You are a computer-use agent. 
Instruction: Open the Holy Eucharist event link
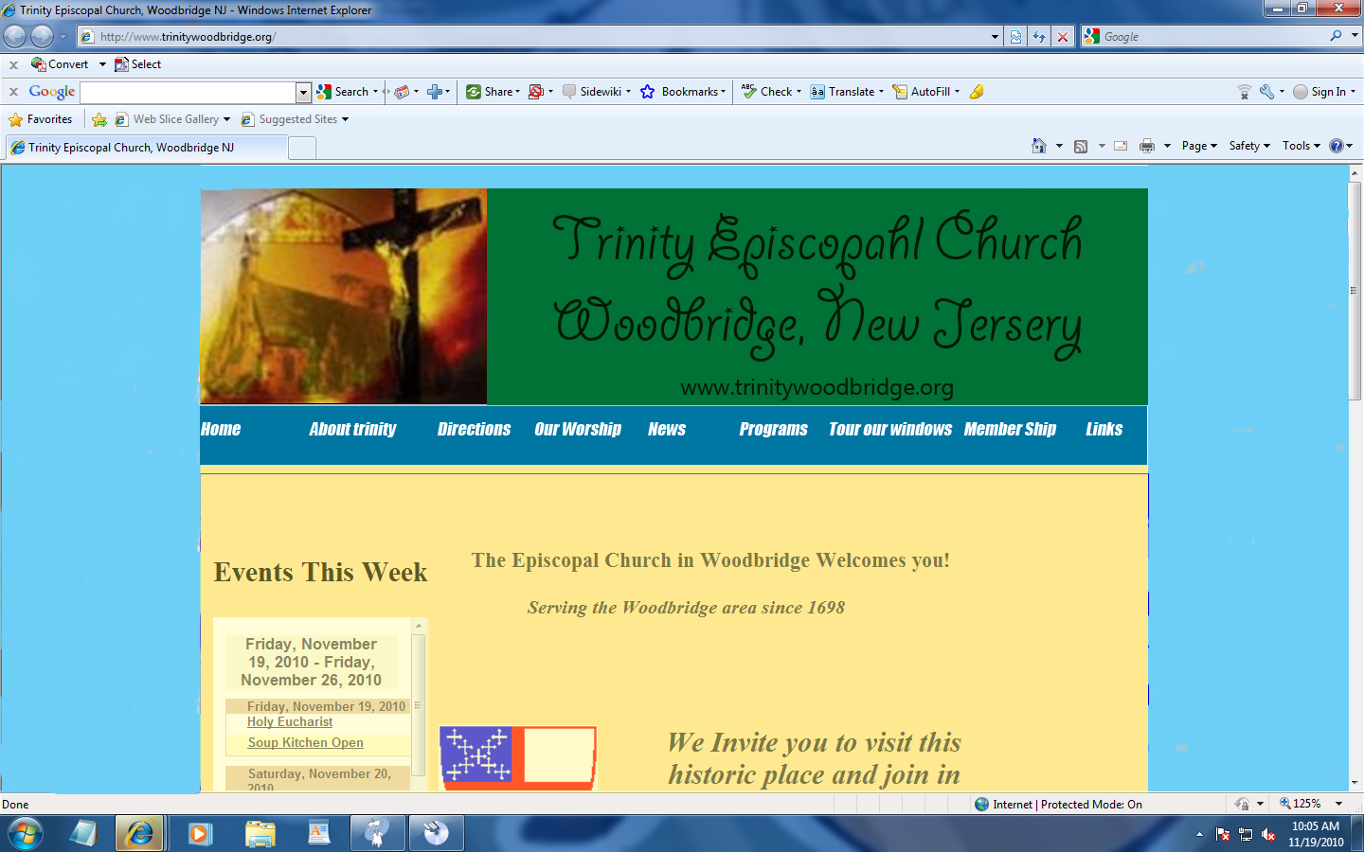pyautogui.click(x=290, y=721)
